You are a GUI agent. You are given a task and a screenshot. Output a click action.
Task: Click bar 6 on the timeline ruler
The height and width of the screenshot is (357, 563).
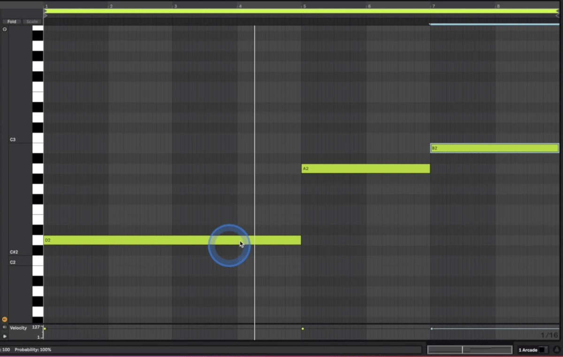click(x=369, y=6)
